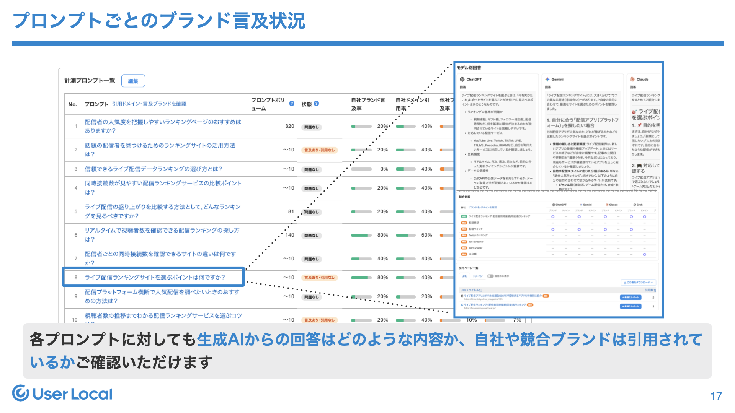Click the Gemini sparkle logo in the answers card
Viewport: 735px width, 413px height.
547,80
